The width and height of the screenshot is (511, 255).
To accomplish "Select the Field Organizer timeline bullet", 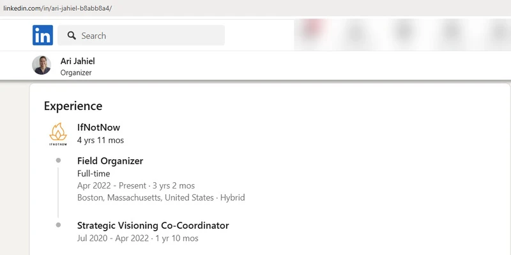I will click(x=58, y=160).
